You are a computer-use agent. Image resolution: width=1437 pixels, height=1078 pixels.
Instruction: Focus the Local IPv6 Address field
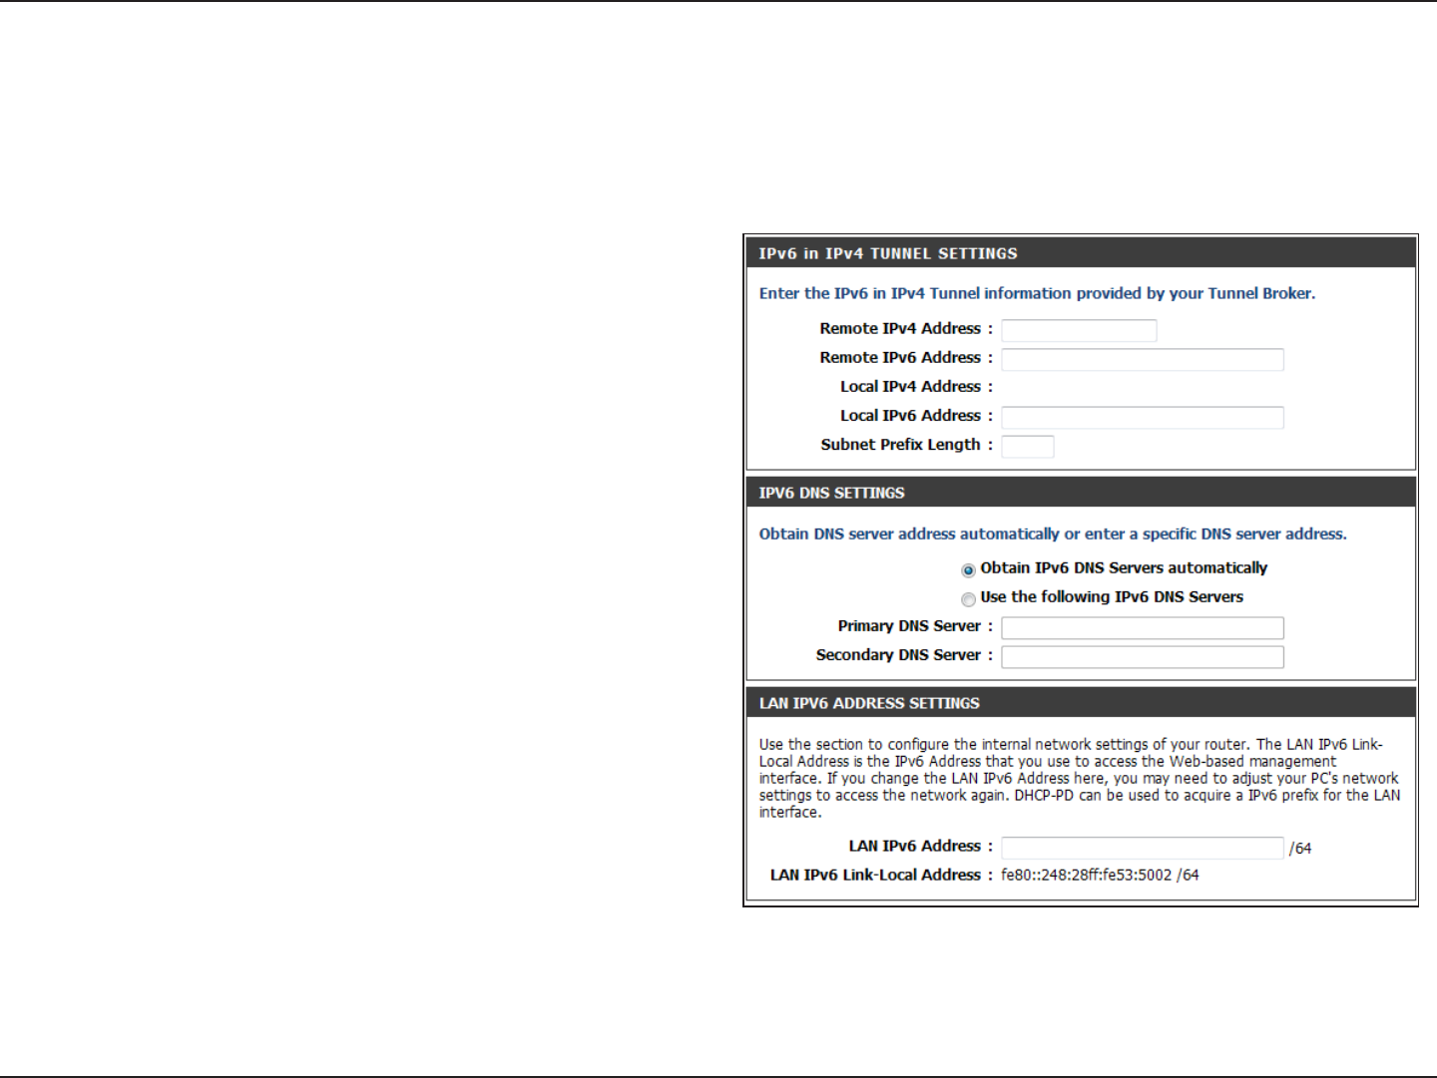click(x=1143, y=417)
